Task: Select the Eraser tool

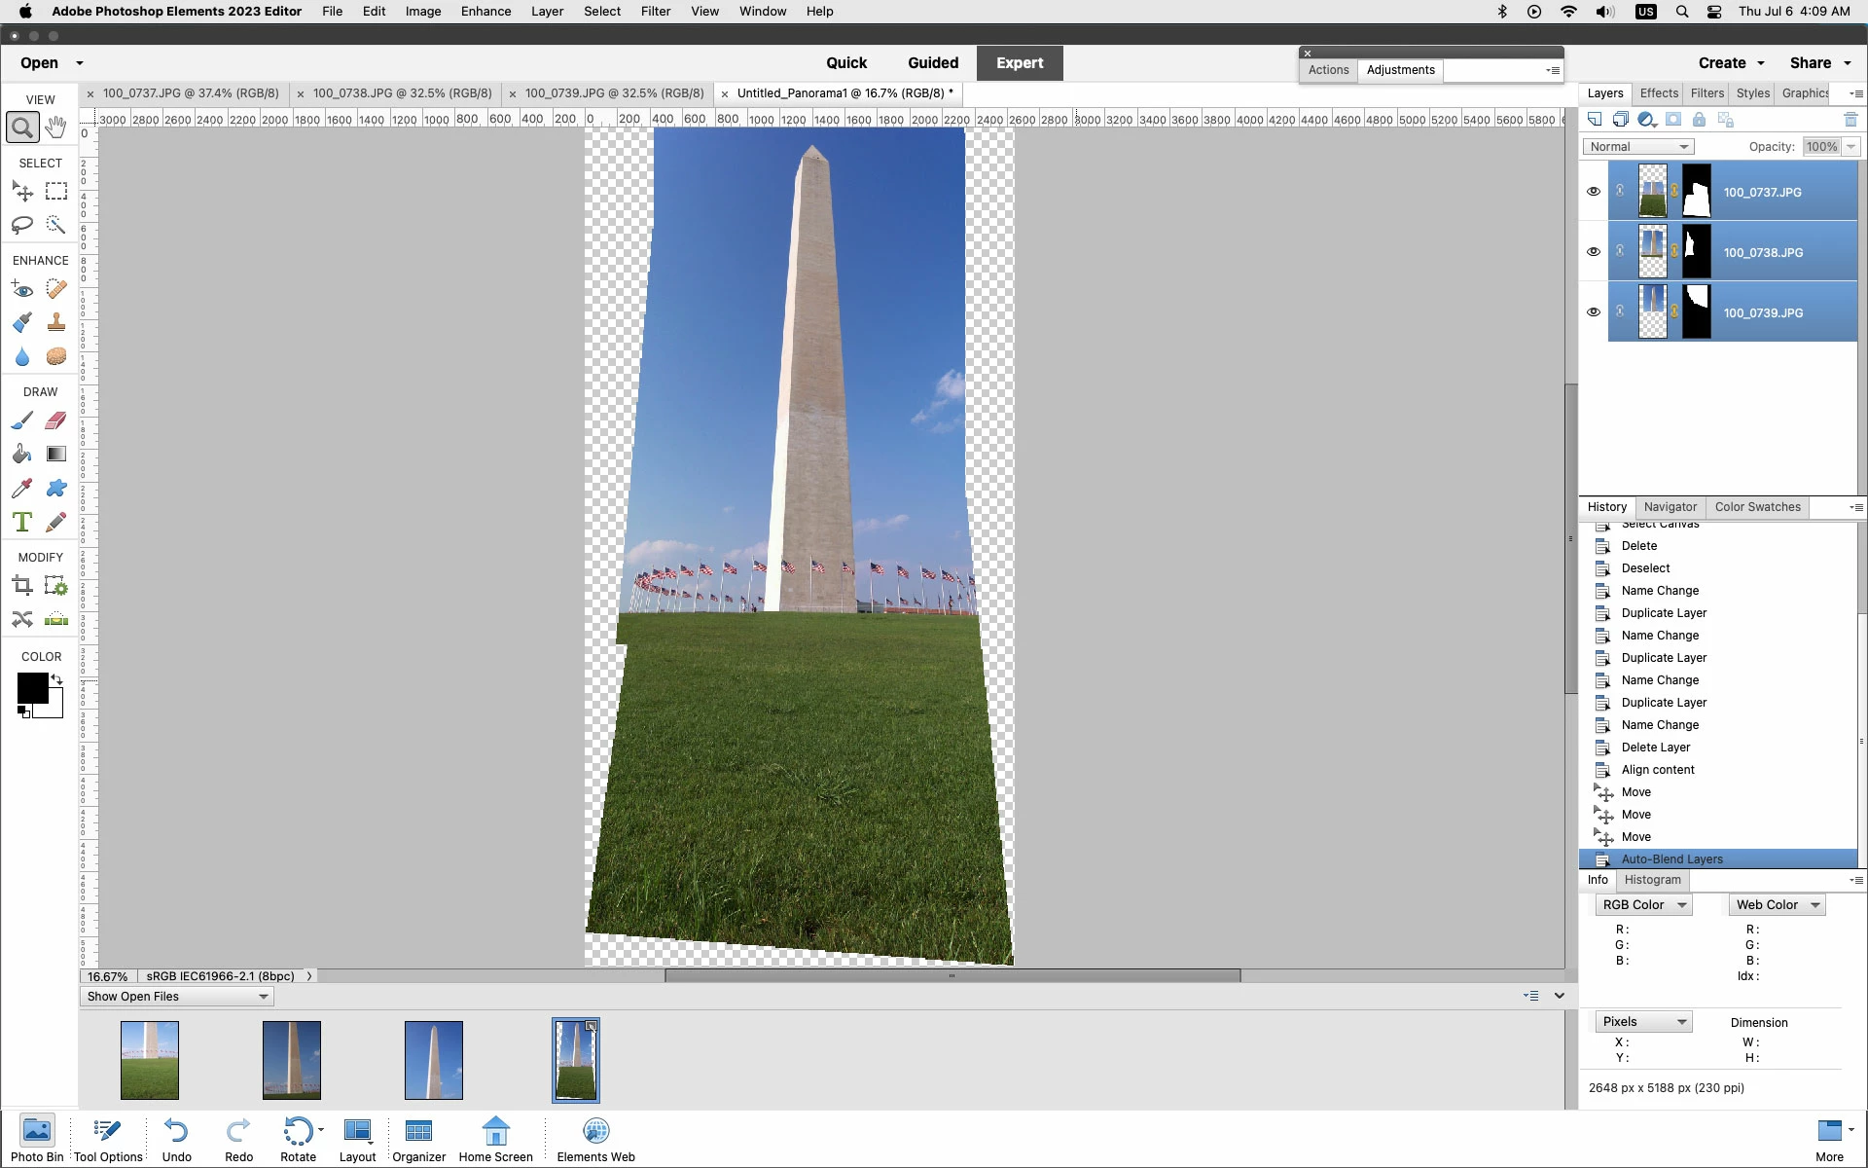Action: click(x=56, y=420)
